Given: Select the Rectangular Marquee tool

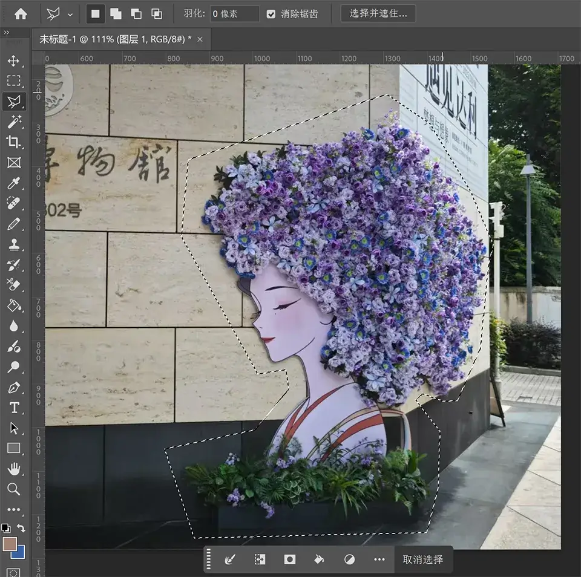Looking at the screenshot, I should 14,80.
